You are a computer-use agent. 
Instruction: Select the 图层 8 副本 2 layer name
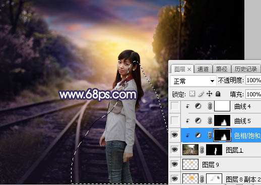click(243, 179)
